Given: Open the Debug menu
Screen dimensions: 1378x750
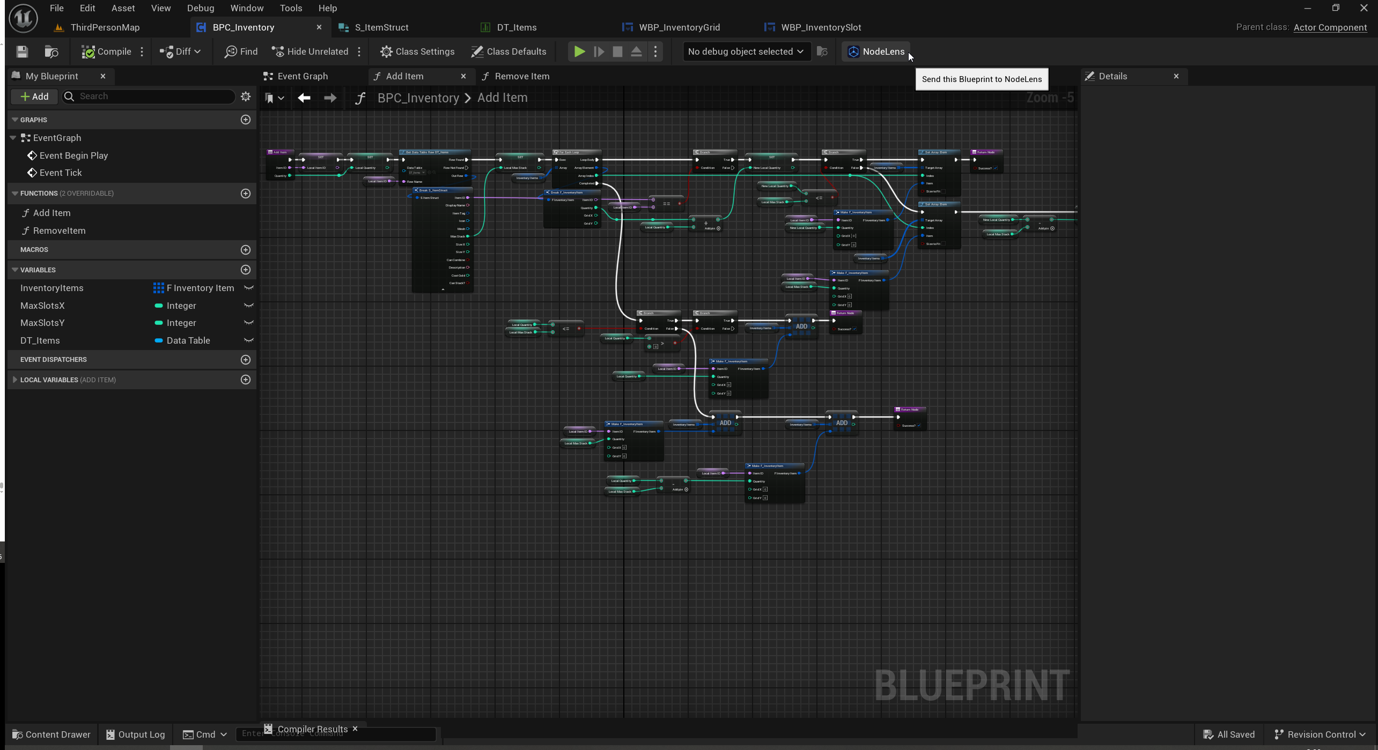Looking at the screenshot, I should (x=201, y=8).
